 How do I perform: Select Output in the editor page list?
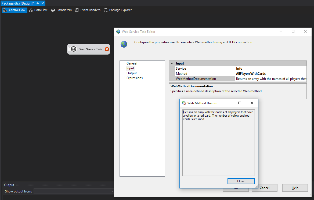[x=132, y=73]
